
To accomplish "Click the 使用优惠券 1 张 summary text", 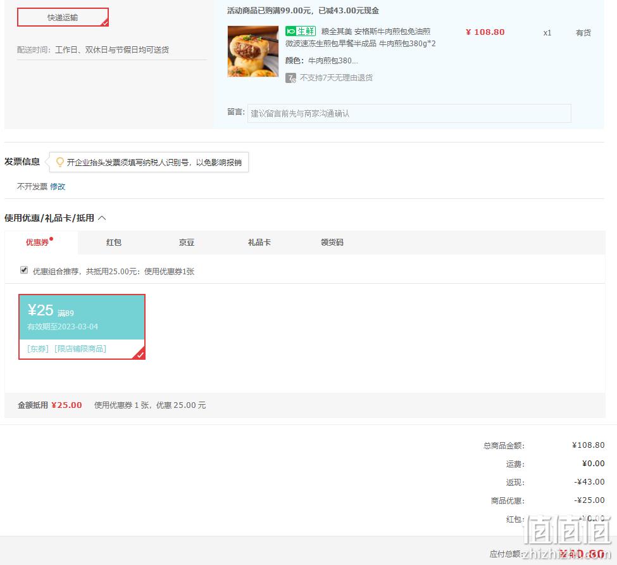I will (150, 405).
